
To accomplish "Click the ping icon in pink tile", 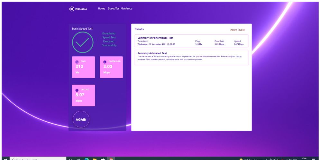I will pyautogui.click(x=77, y=62).
